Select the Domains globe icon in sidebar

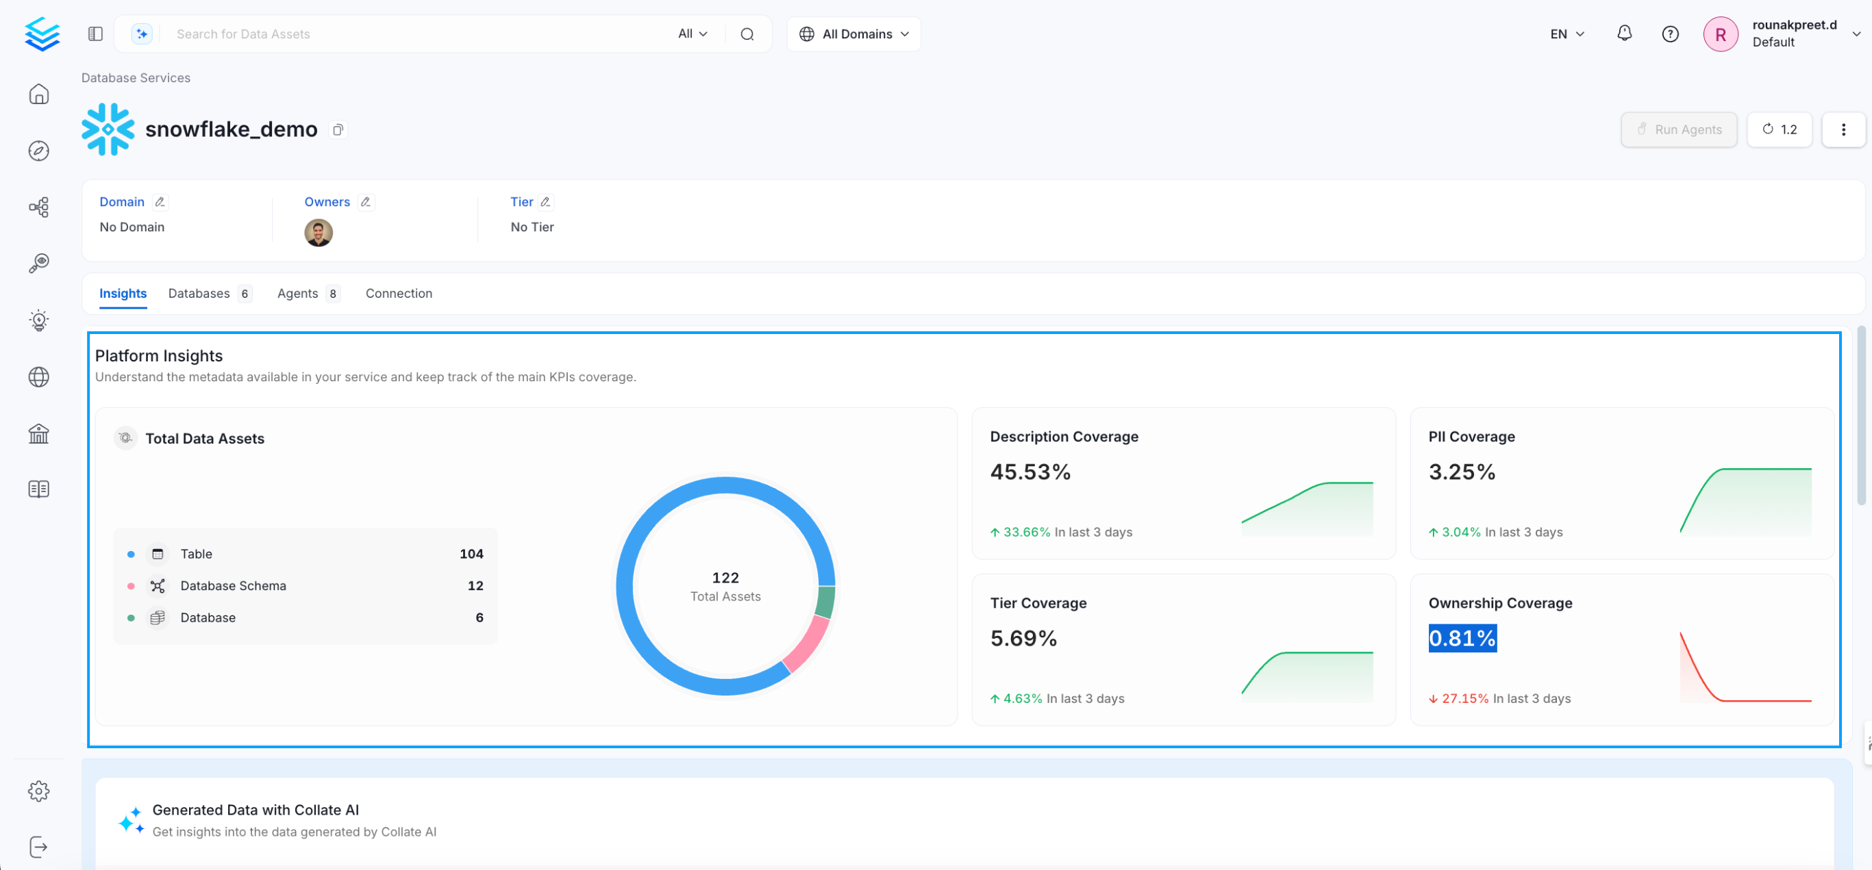38,377
